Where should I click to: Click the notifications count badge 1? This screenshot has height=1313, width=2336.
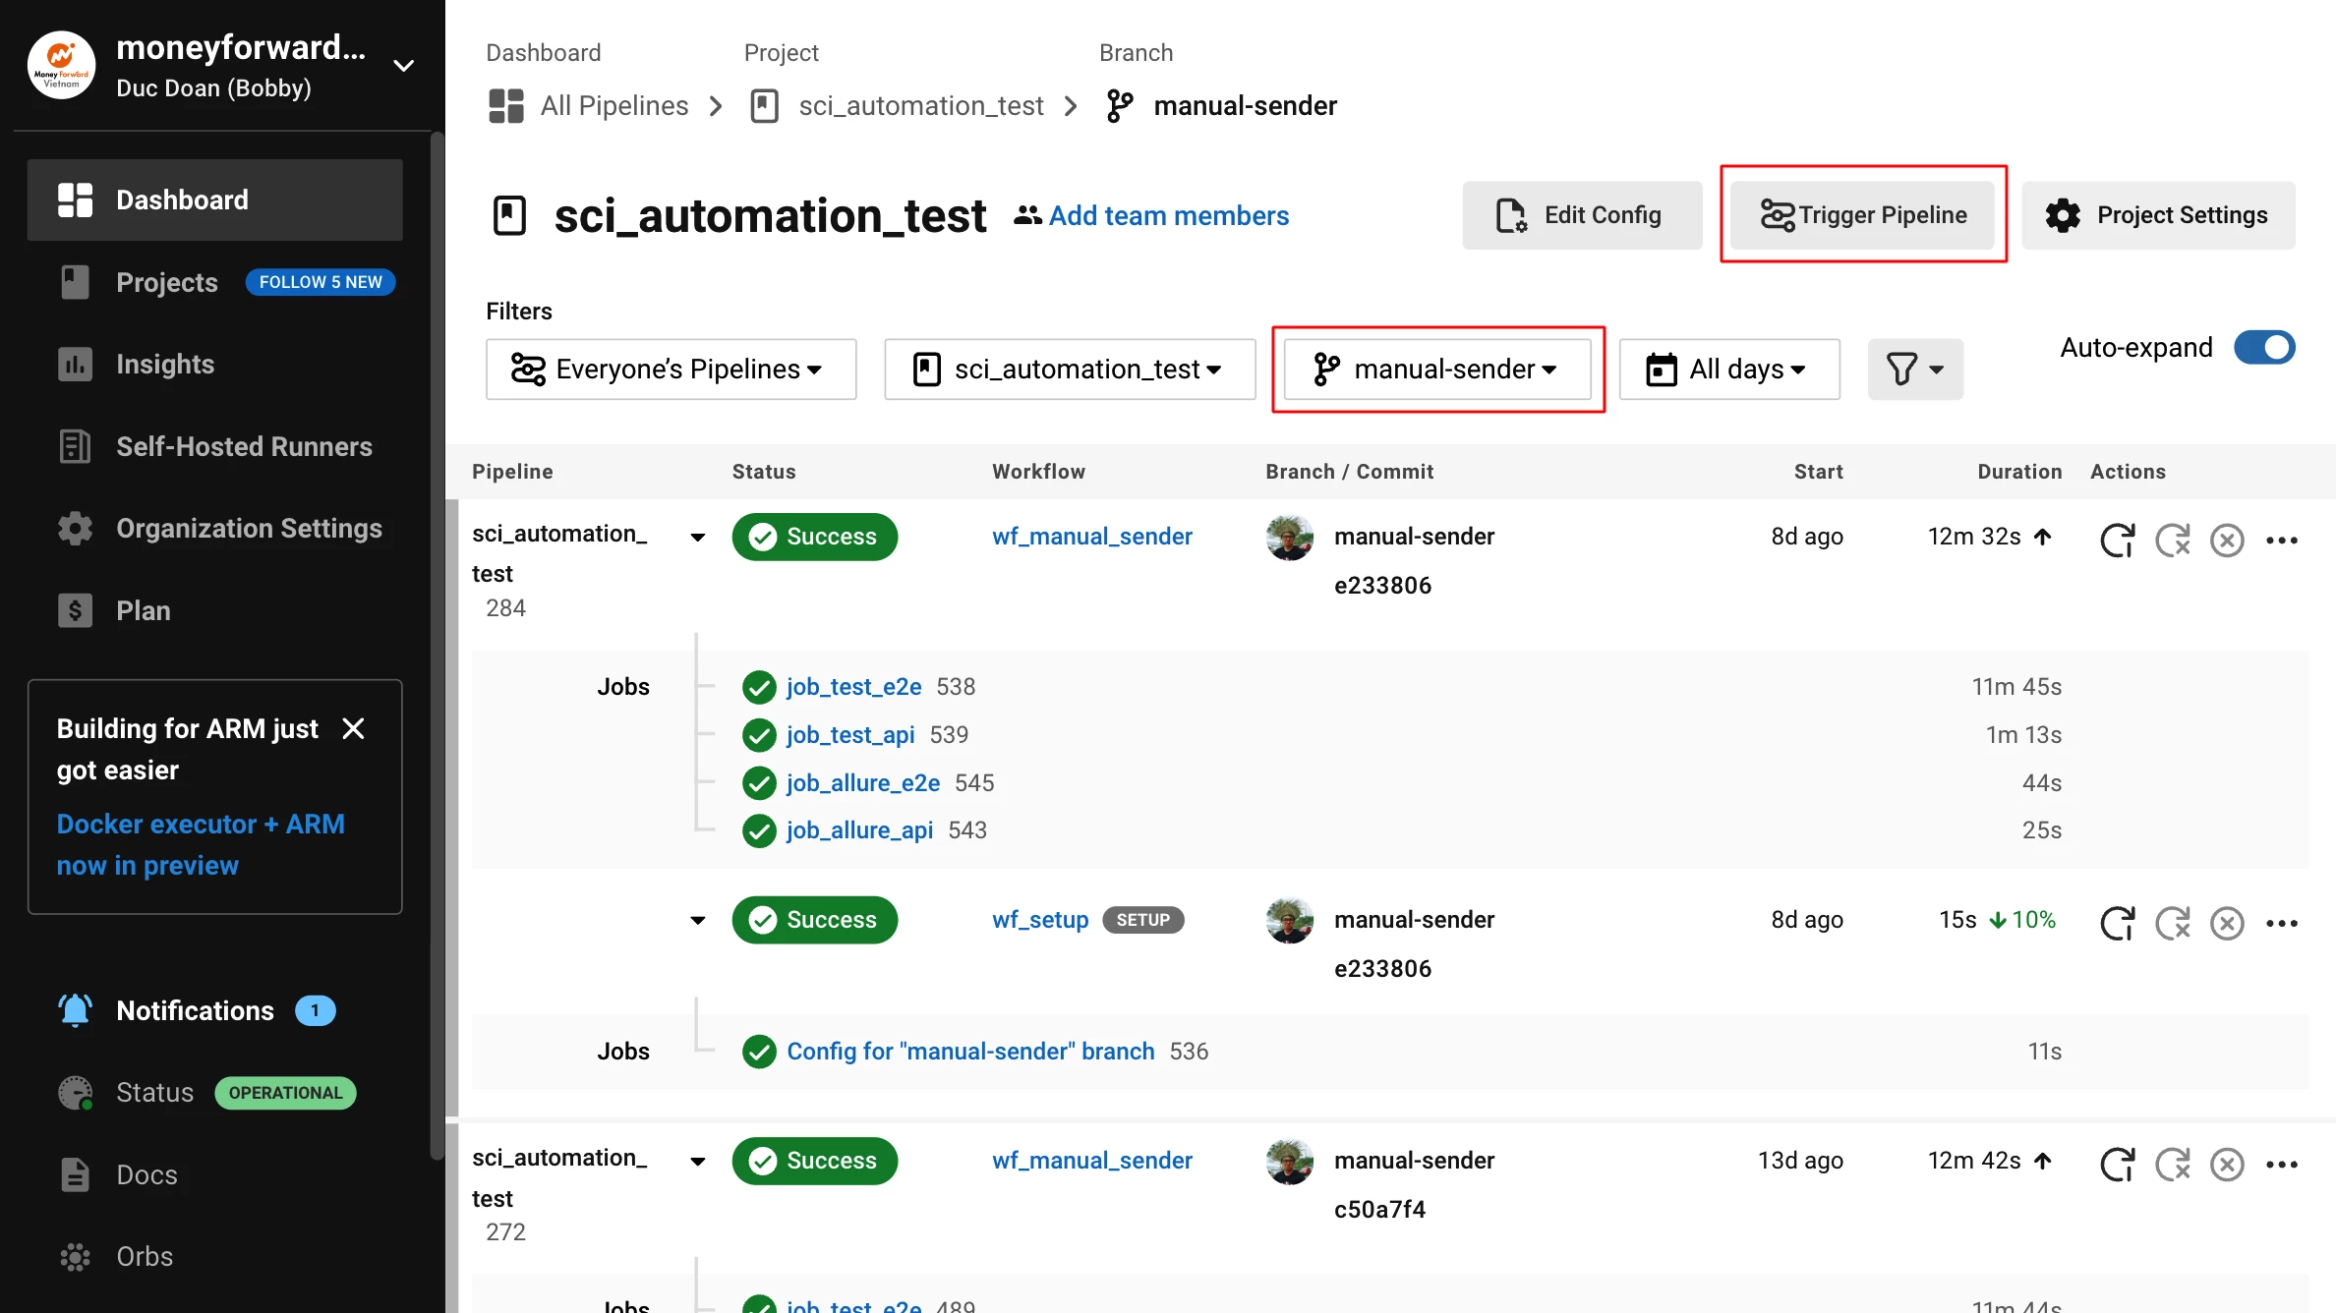click(315, 1010)
